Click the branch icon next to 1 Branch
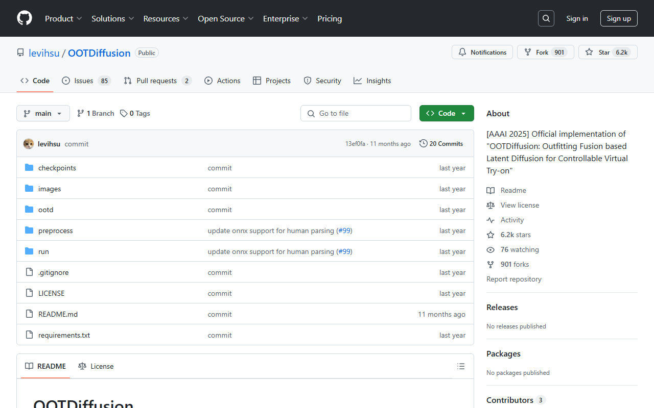Image resolution: width=654 pixels, height=408 pixels. [x=81, y=113]
